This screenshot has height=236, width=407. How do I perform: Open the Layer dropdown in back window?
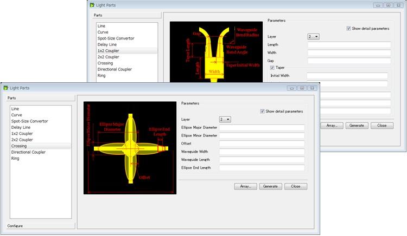313,37
